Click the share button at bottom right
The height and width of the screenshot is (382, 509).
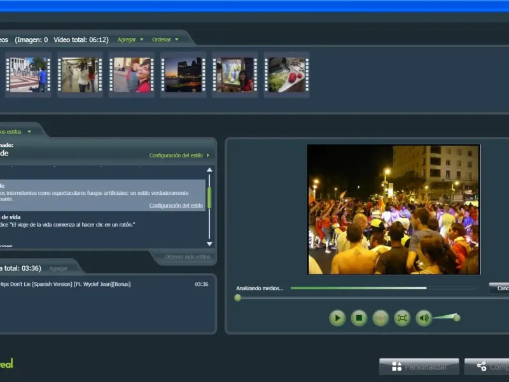(487, 367)
